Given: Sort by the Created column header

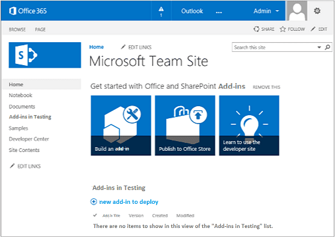Looking at the screenshot, I should (x=160, y=216).
